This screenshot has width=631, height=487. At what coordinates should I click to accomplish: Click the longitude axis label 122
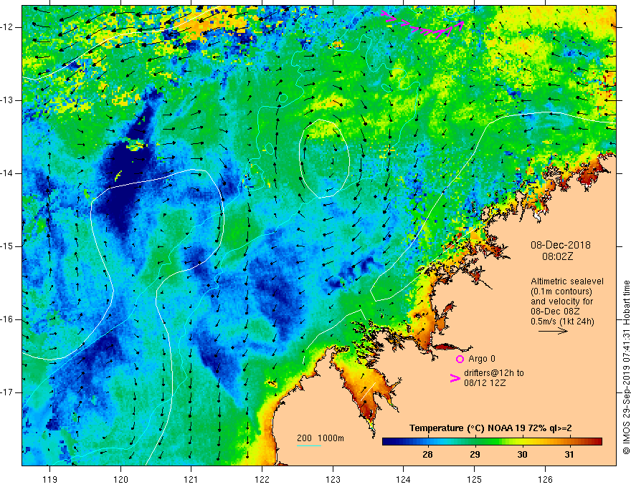point(262,479)
